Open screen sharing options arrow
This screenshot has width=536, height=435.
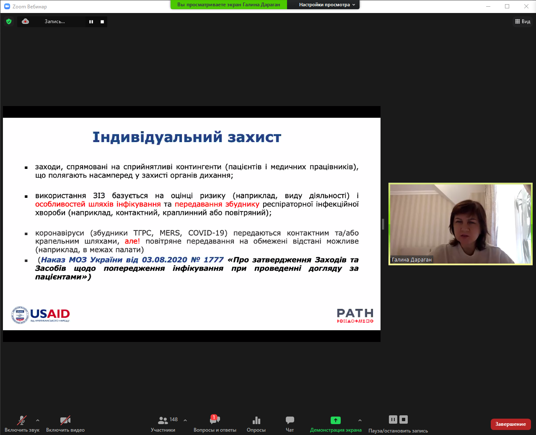pos(360,420)
